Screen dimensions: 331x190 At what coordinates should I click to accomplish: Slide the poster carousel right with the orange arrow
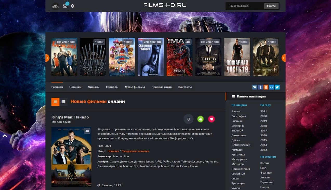pos(284,58)
